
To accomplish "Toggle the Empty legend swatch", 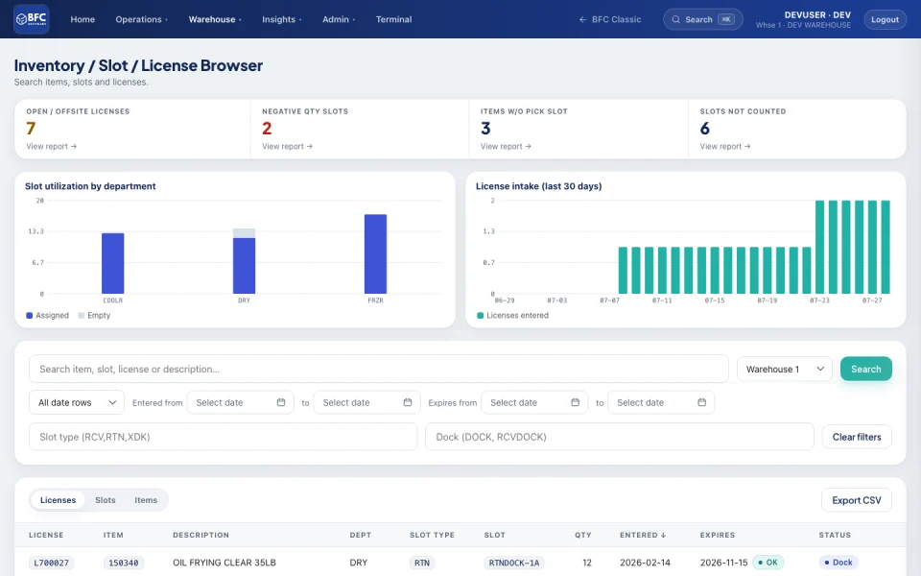I will (x=81, y=315).
